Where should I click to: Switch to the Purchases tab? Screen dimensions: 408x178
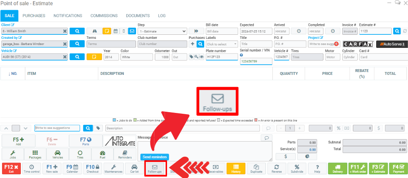tap(34, 16)
